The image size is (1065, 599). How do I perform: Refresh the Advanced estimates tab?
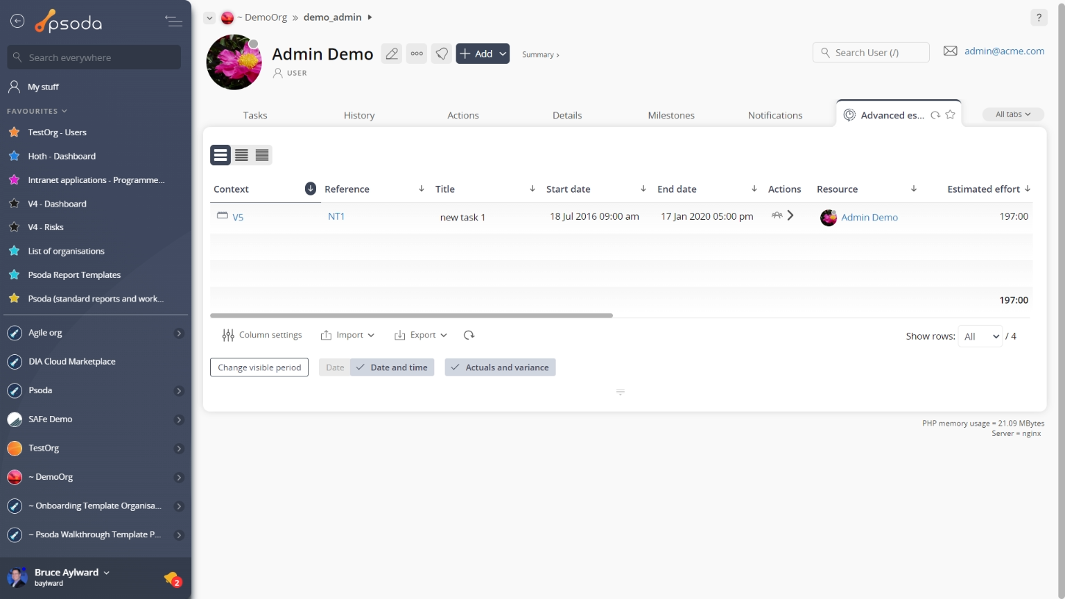click(935, 115)
